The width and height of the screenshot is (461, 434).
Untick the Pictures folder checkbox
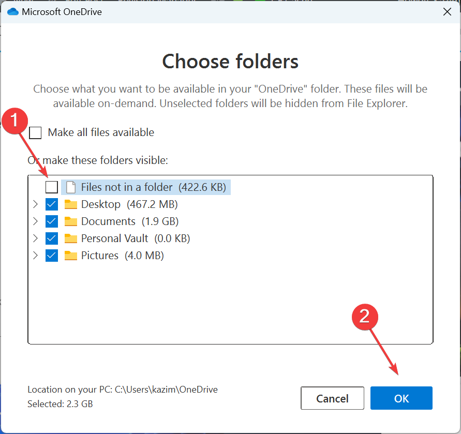point(52,256)
